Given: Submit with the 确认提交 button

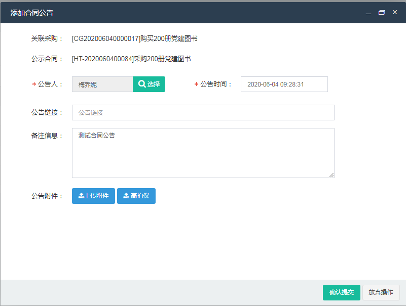Looking at the screenshot, I should pyautogui.click(x=342, y=292).
